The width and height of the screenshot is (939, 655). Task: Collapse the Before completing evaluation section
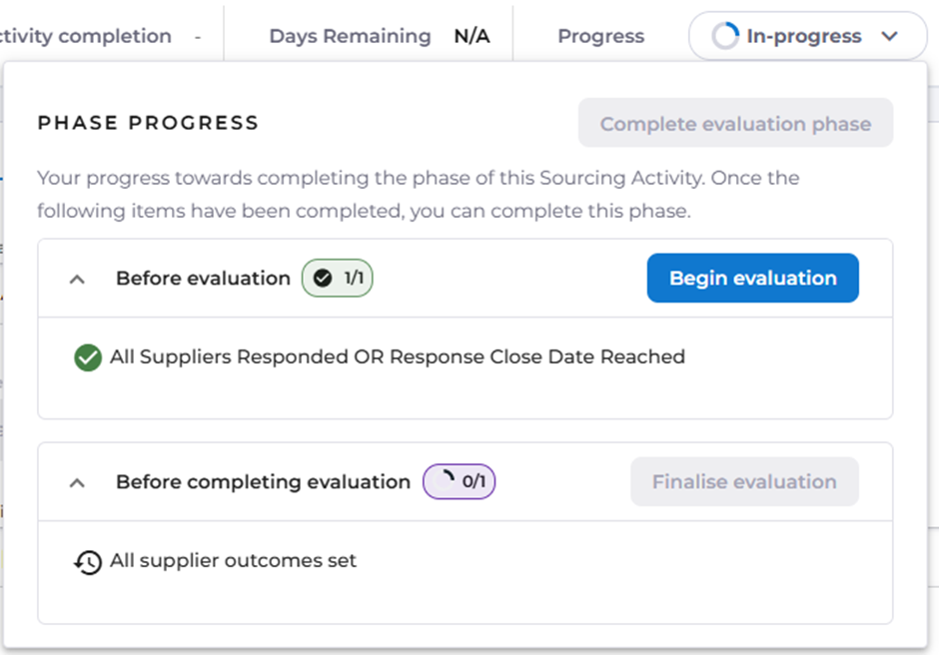(77, 483)
